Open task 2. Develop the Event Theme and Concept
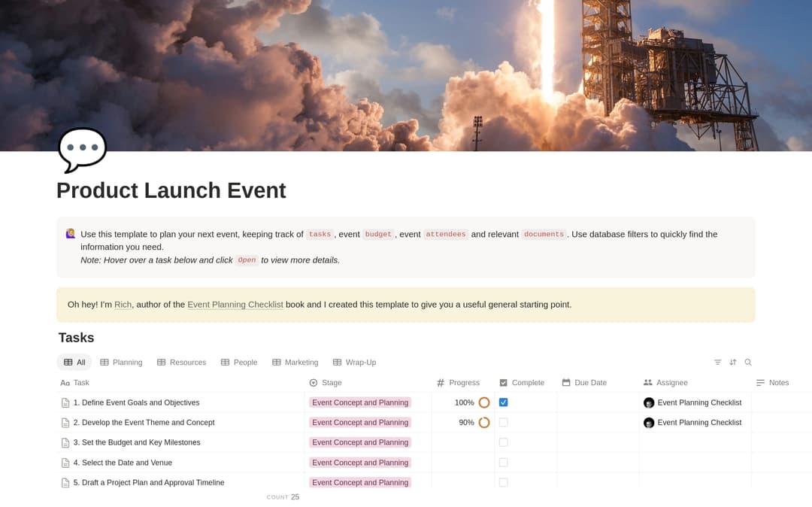Image resolution: width=812 pixels, height=507 pixels. point(144,423)
